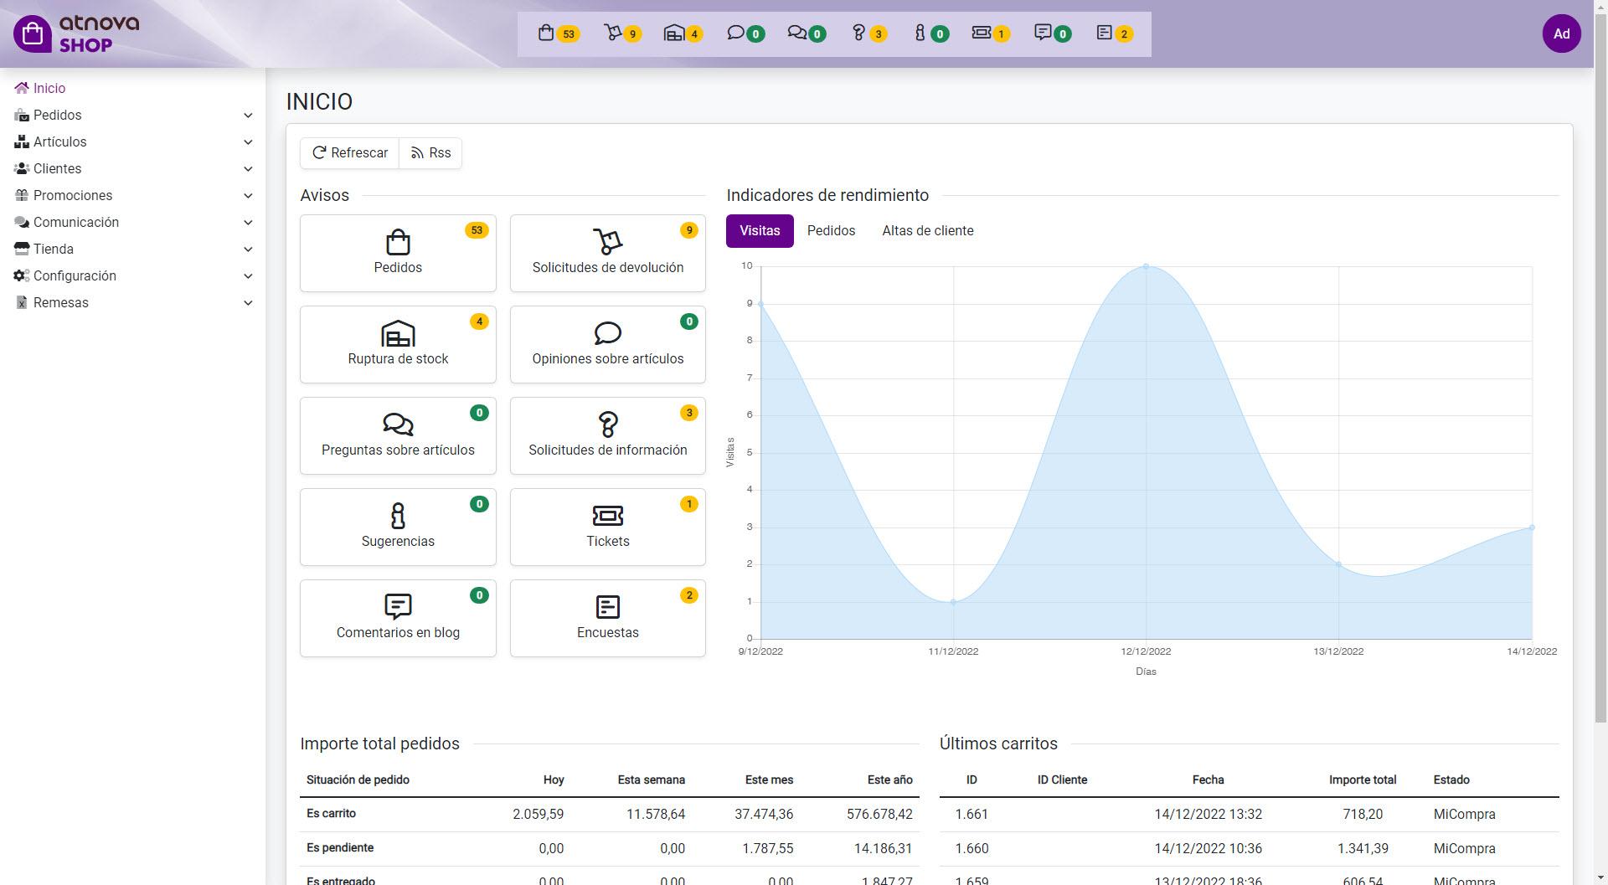Click cart ID 1.661 cell
The height and width of the screenshot is (885, 1608).
(x=971, y=814)
